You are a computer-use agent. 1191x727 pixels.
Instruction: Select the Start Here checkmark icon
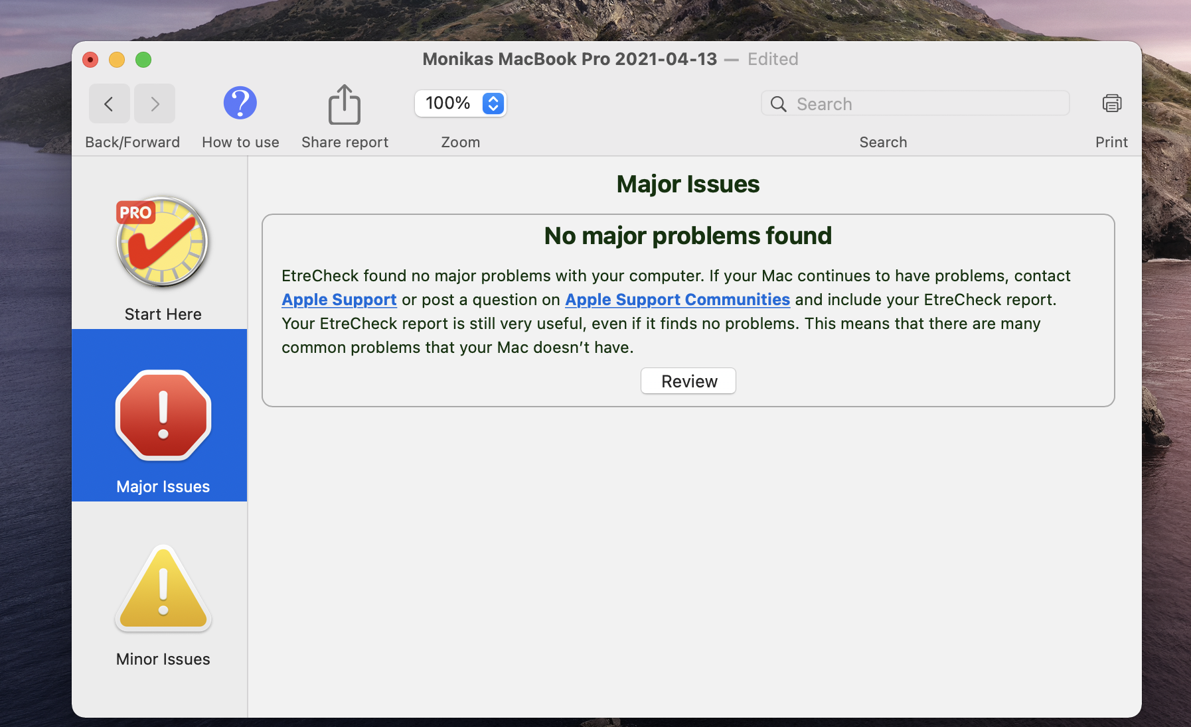(x=163, y=242)
